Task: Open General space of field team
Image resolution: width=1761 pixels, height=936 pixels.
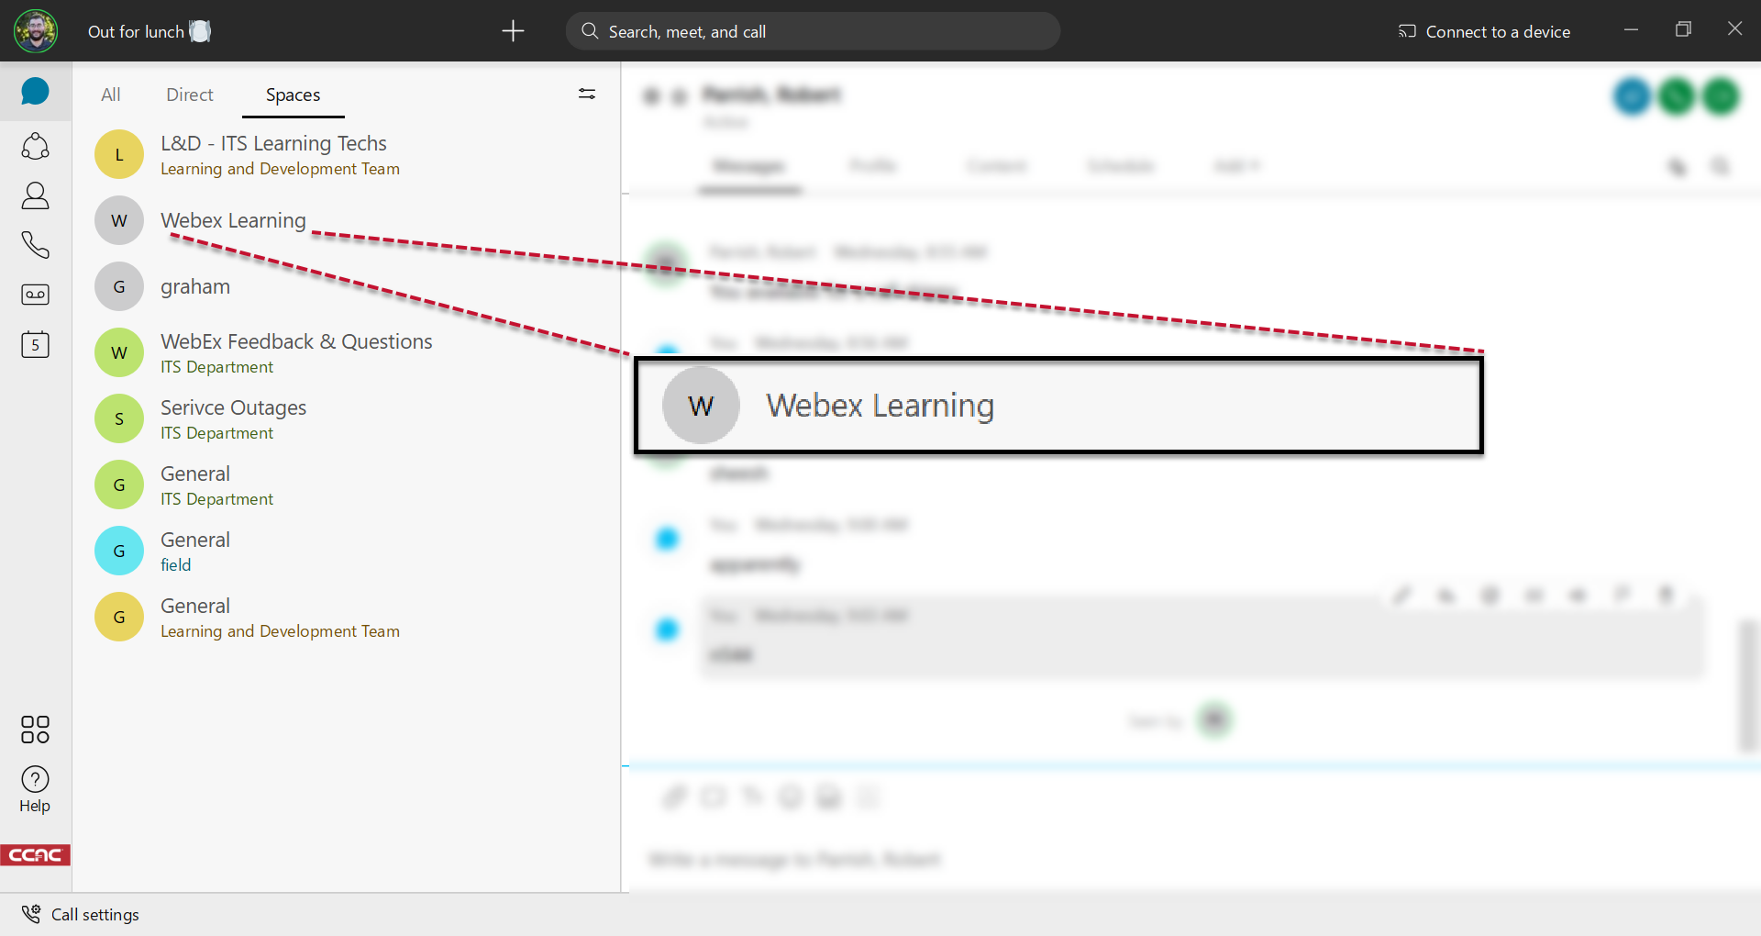Action: [347, 551]
